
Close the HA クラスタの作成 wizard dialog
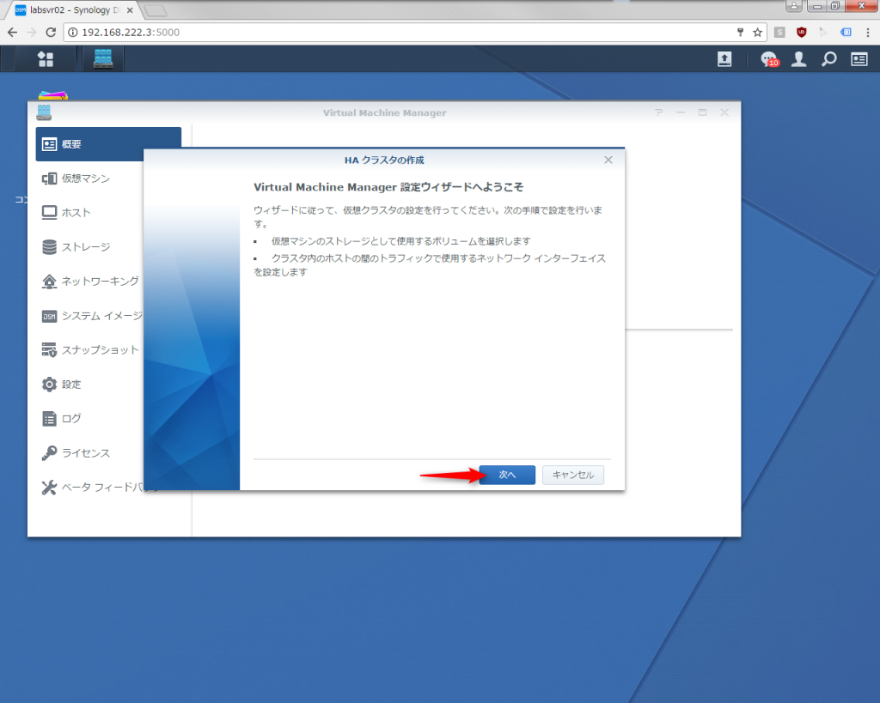(x=608, y=160)
